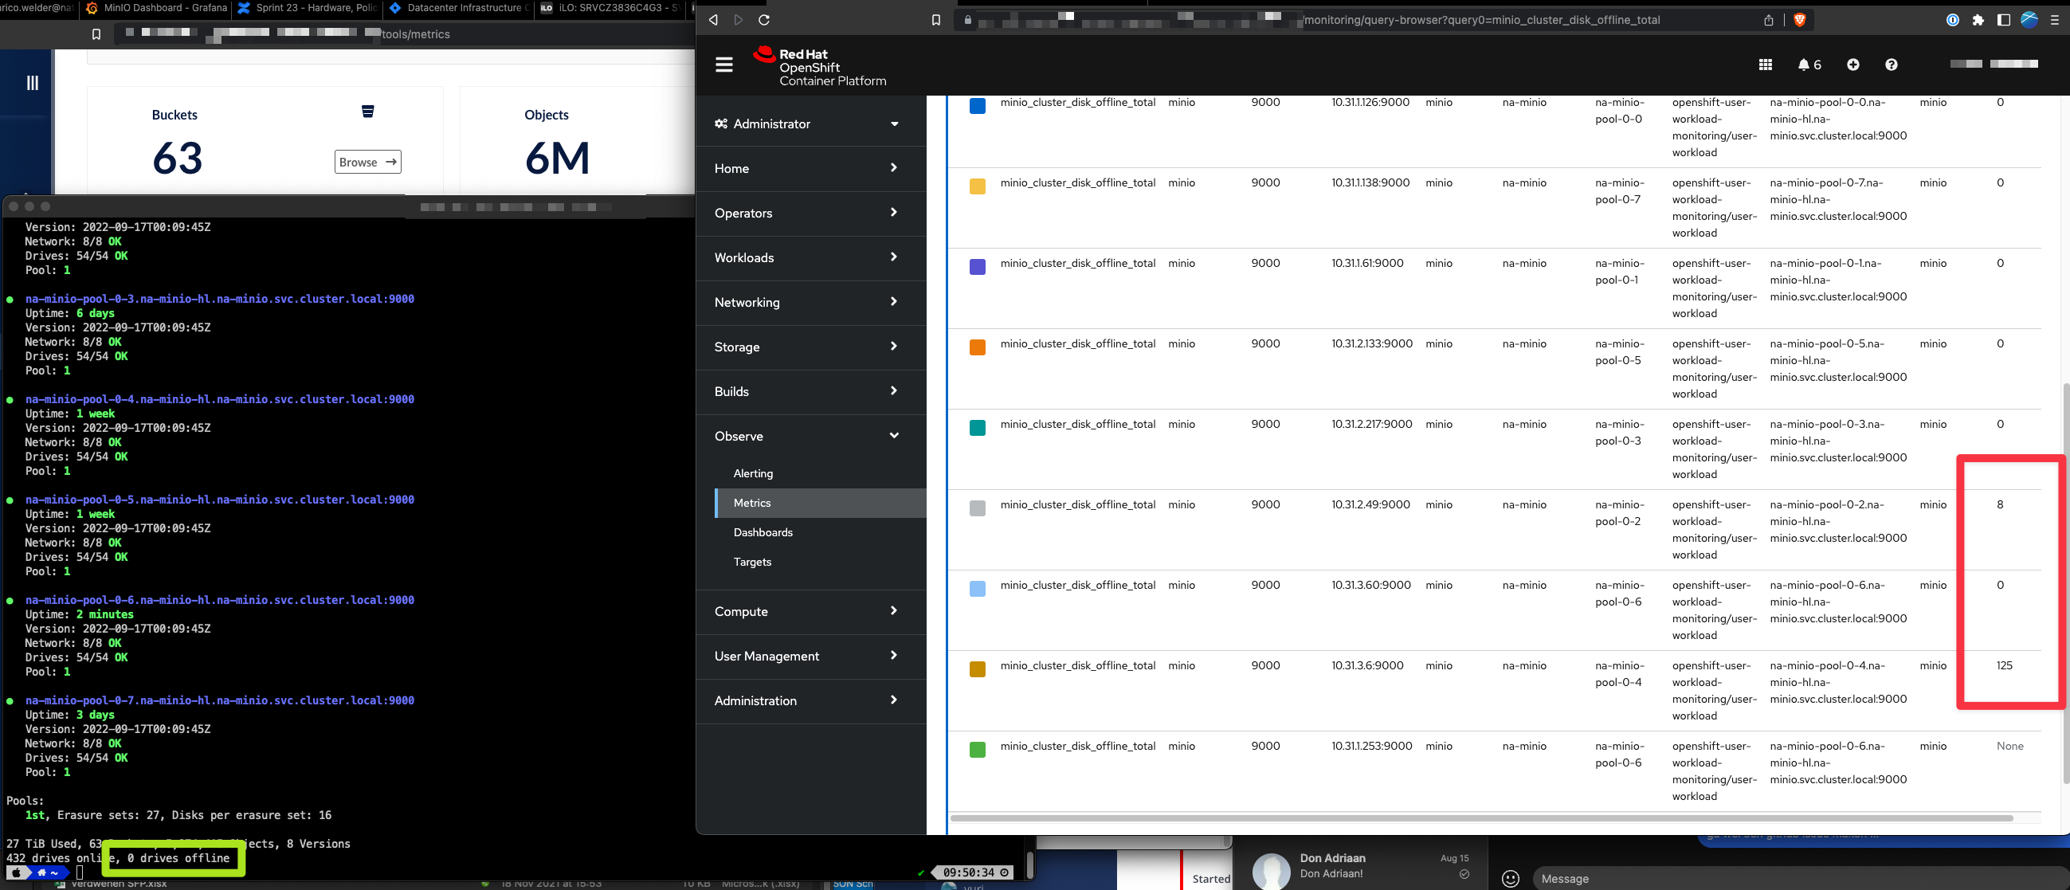Open the hamburger navigation menu icon
This screenshot has height=890, width=2070.
tap(723, 65)
